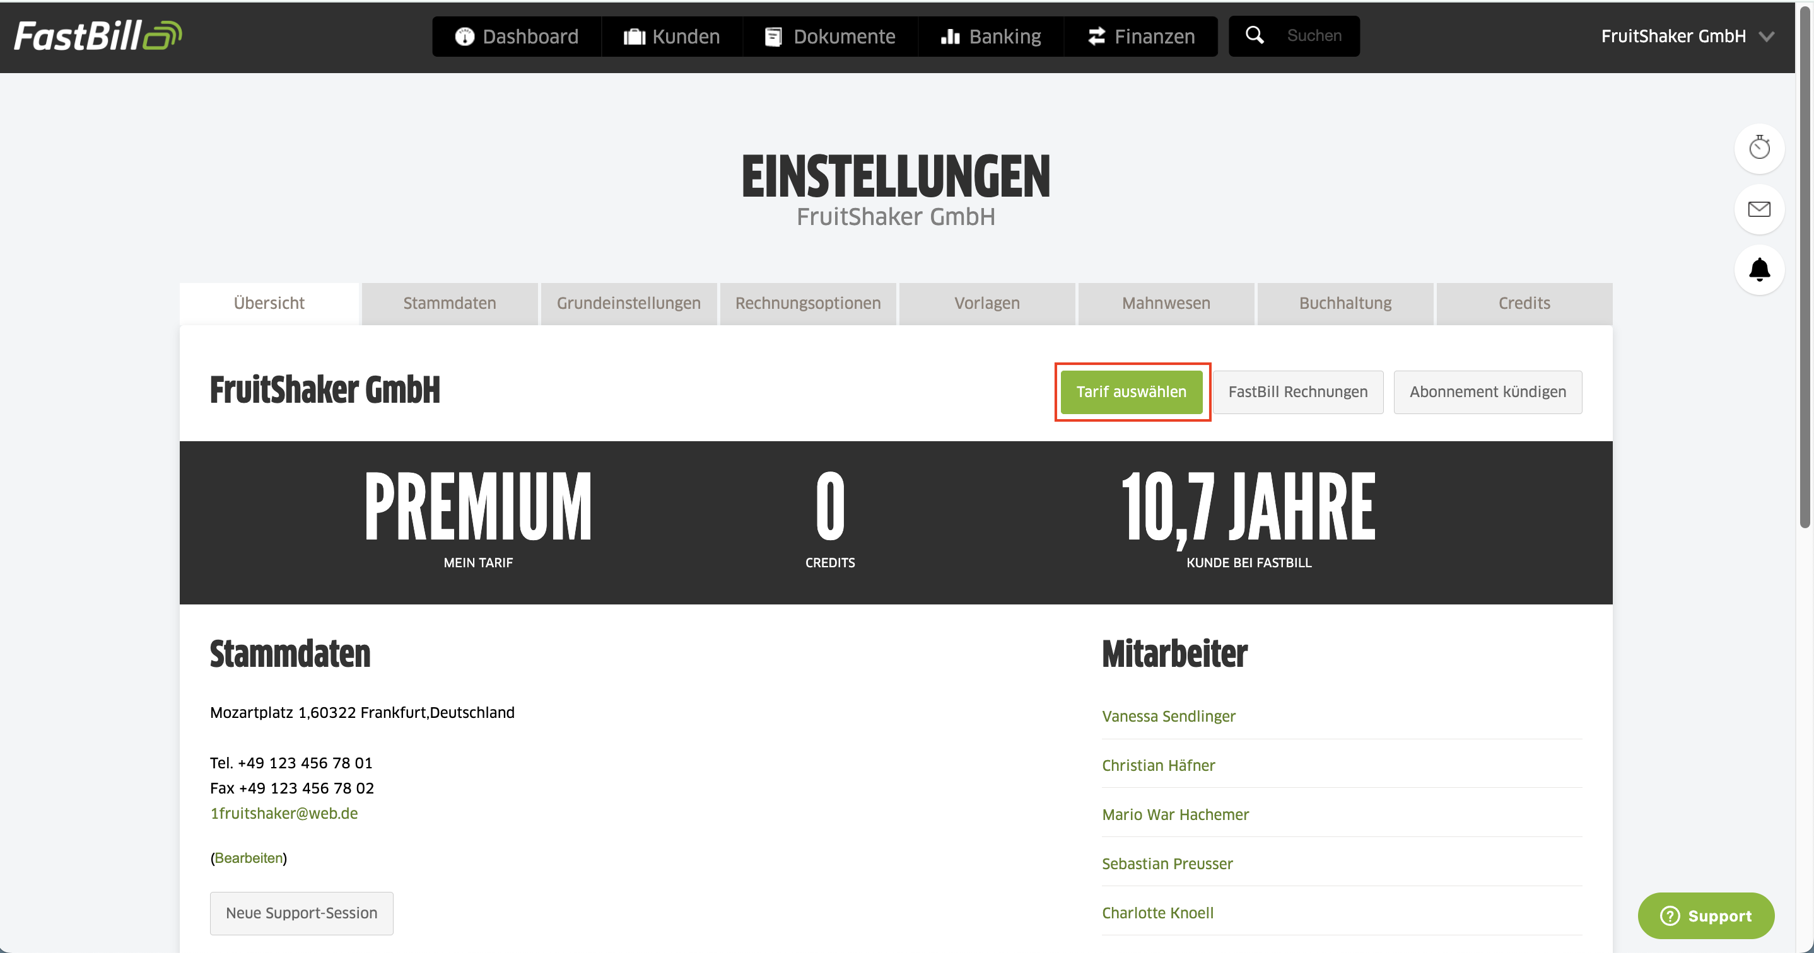The height and width of the screenshot is (953, 1814).
Task: Click Abonnement kündigen button
Action: (x=1487, y=392)
